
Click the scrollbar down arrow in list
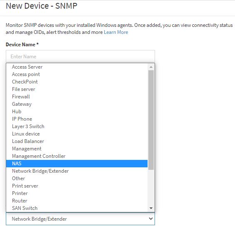(151, 208)
